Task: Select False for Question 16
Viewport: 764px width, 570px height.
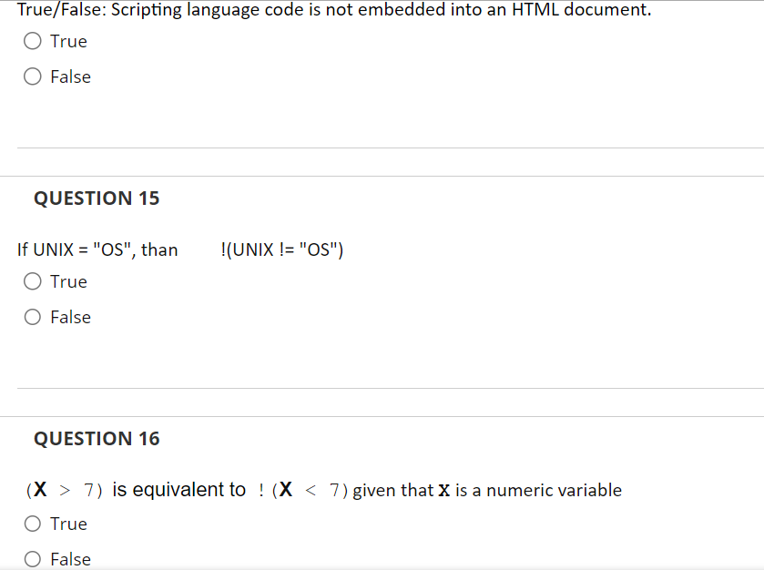Action: [x=32, y=558]
